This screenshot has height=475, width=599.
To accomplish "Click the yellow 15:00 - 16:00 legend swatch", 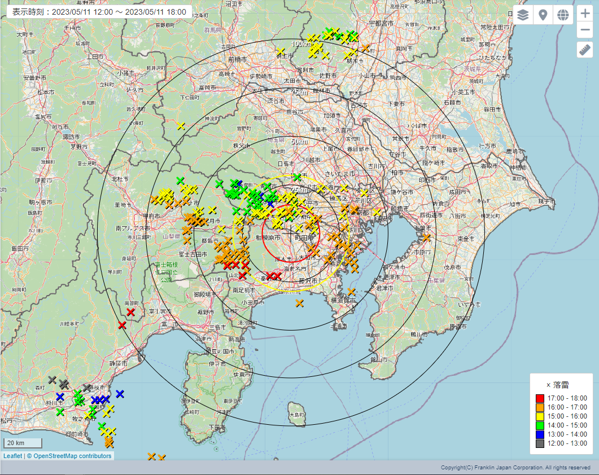I will pyautogui.click(x=540, y=417).
